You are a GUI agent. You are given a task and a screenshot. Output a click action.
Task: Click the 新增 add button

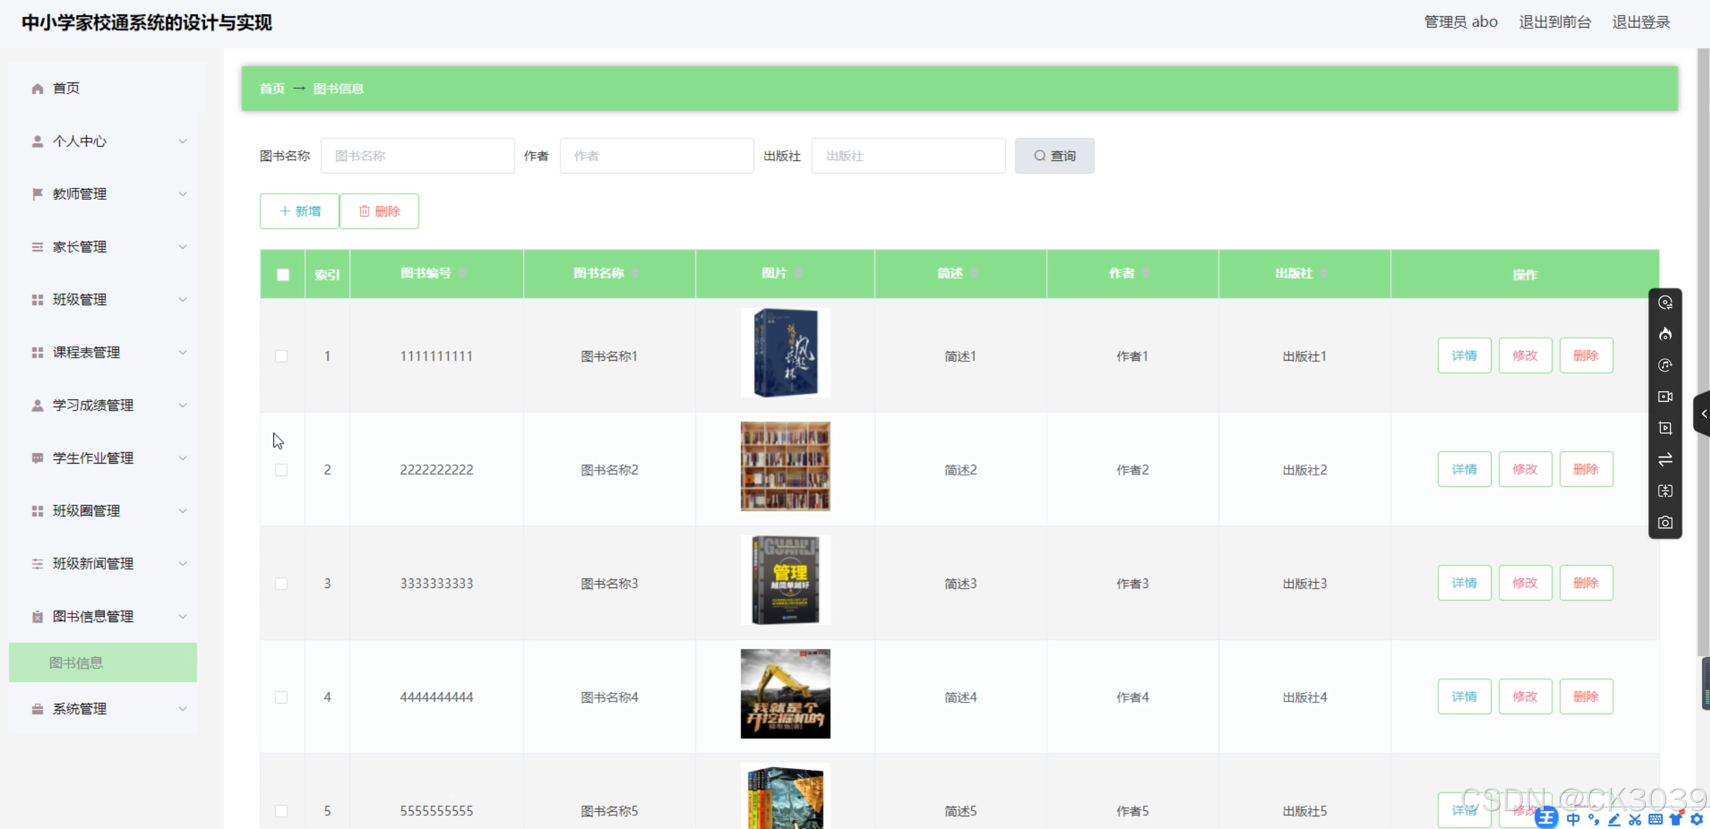click(299, 211)
